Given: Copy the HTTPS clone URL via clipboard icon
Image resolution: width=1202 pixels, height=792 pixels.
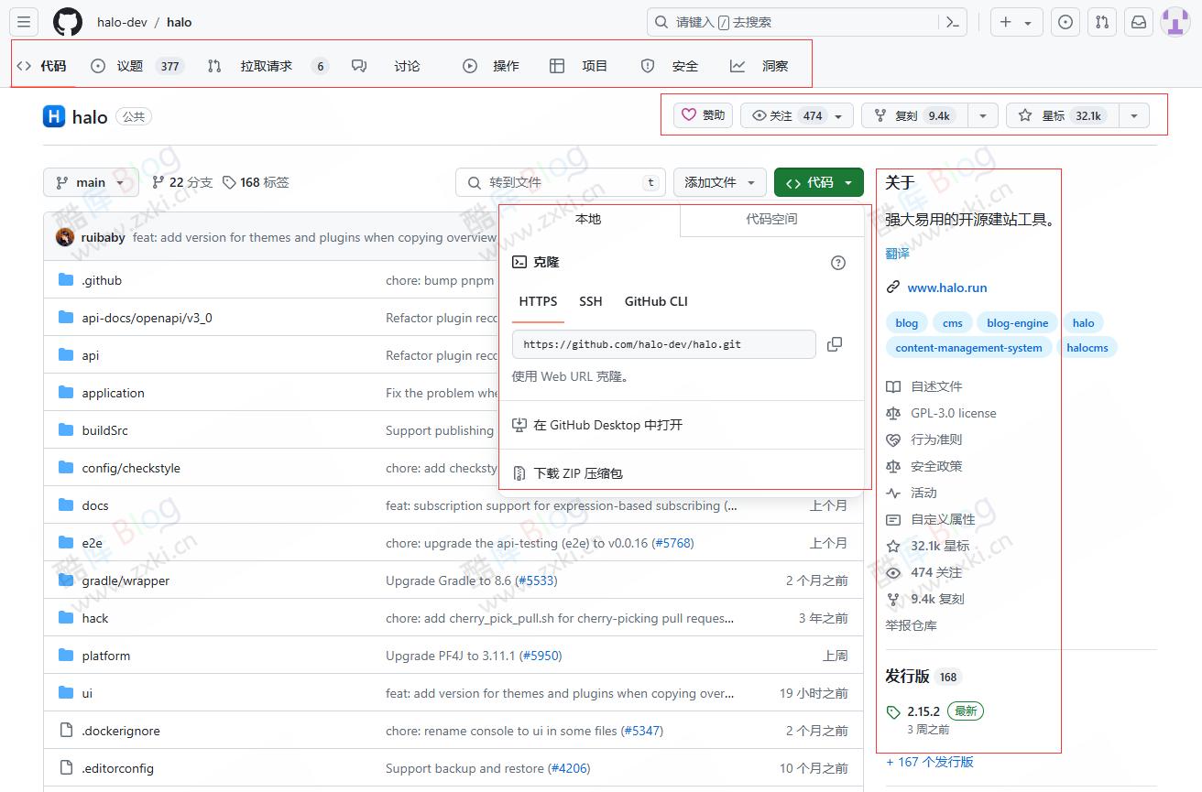Looking at the screenshot, I should (x=834, y=343).
